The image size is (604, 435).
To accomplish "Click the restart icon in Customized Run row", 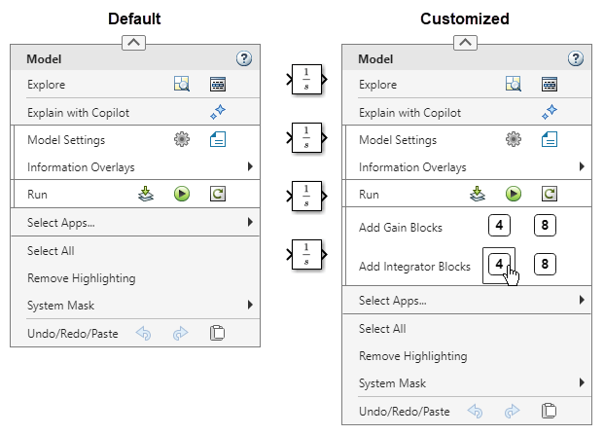I will pos(550,194).
